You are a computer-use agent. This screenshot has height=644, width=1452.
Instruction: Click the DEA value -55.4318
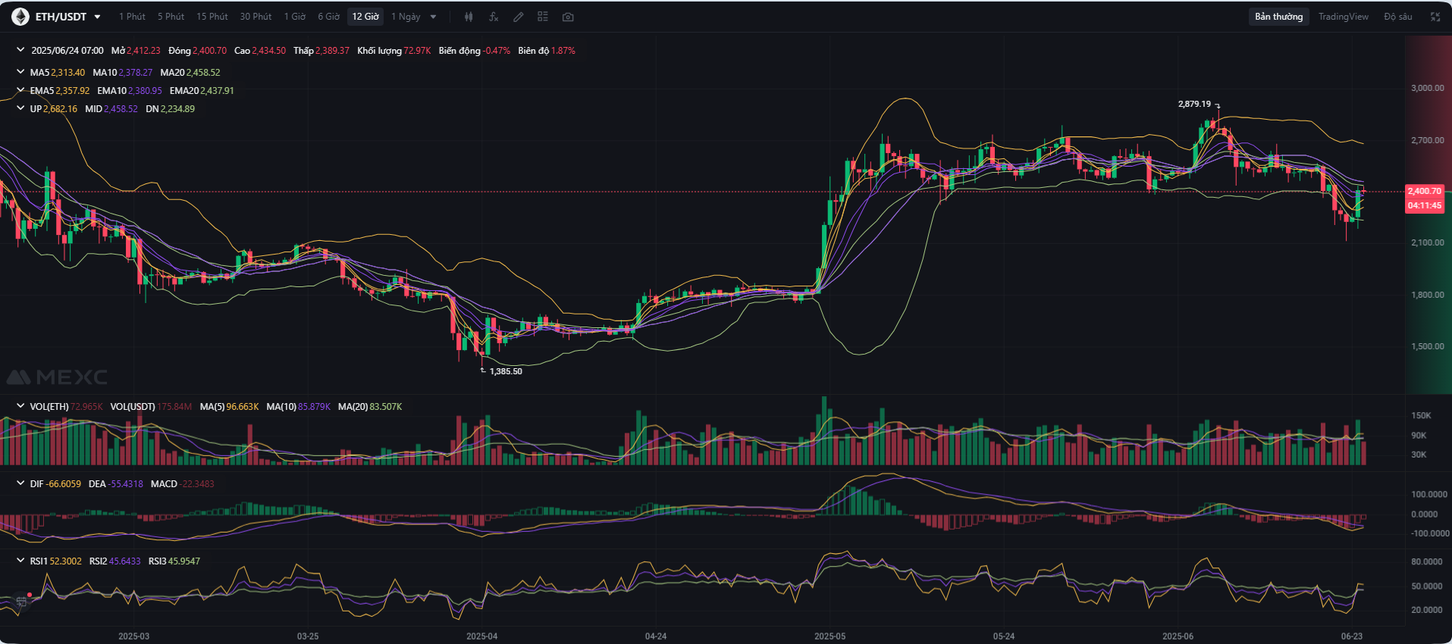click(x=126, y=484)
